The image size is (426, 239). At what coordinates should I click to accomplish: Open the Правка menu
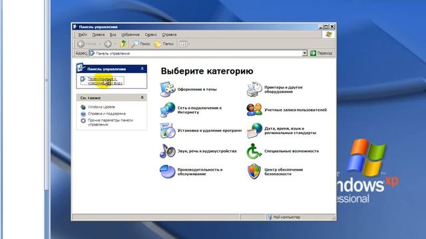pos(98,35)
